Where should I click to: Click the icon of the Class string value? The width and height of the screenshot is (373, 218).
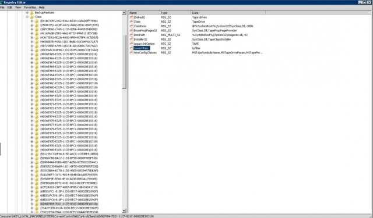tap(131, 22)
